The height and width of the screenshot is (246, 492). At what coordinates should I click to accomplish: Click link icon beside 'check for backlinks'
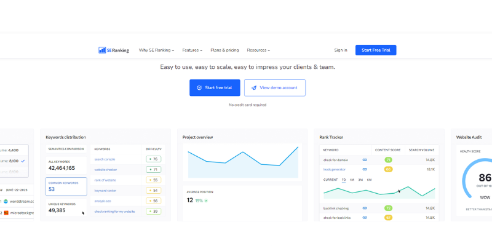point(365,218)
